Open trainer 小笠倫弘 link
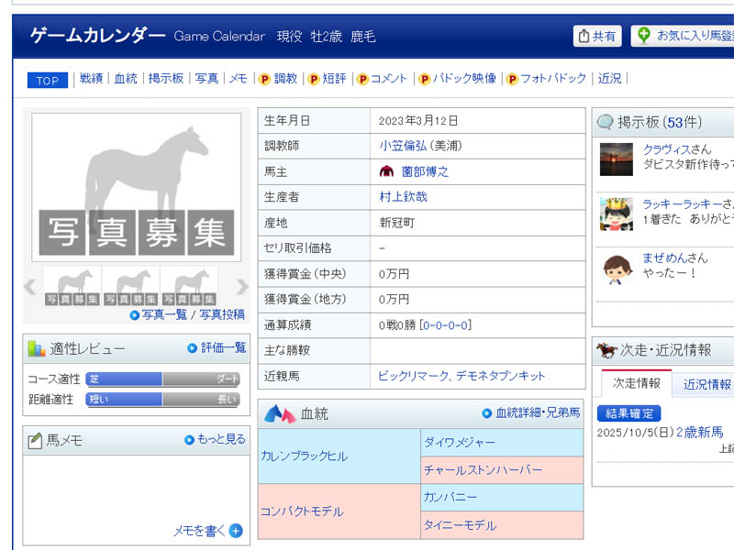The image size is (734, 550). [x=405, y=146]
